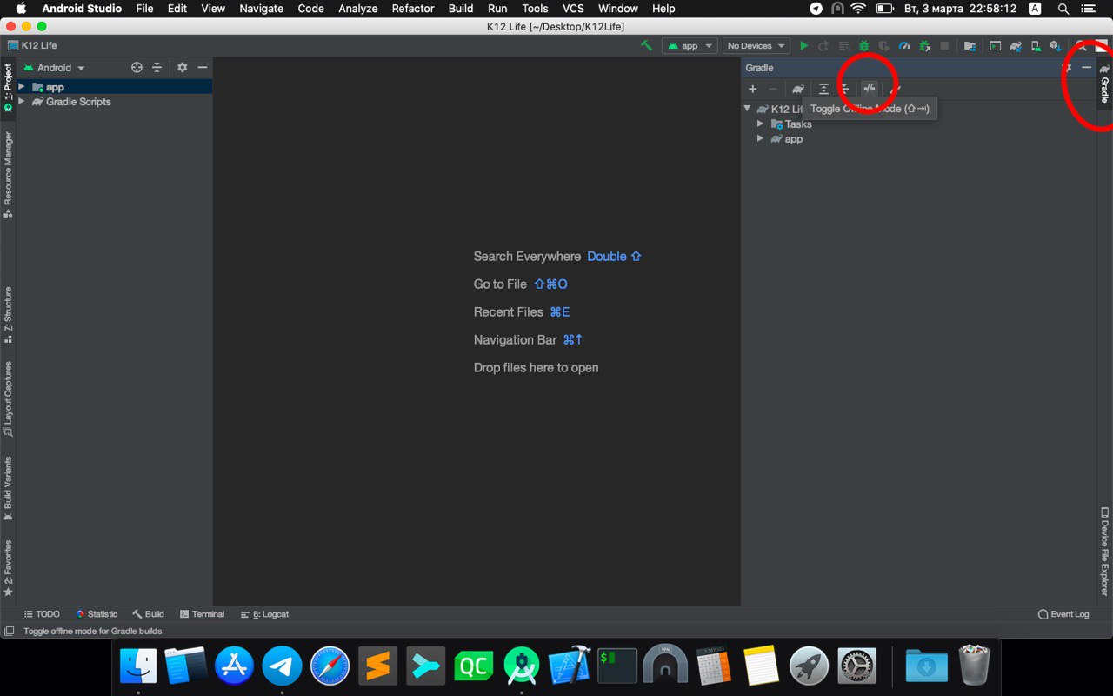Click Run with Coverage icon
The height and width of the screenshot is (696, 1113).
tap(883, 45)
